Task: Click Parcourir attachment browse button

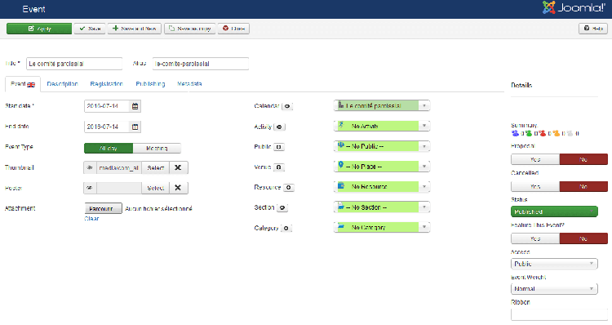Action: pyautogui.click(x=104, y=208)
